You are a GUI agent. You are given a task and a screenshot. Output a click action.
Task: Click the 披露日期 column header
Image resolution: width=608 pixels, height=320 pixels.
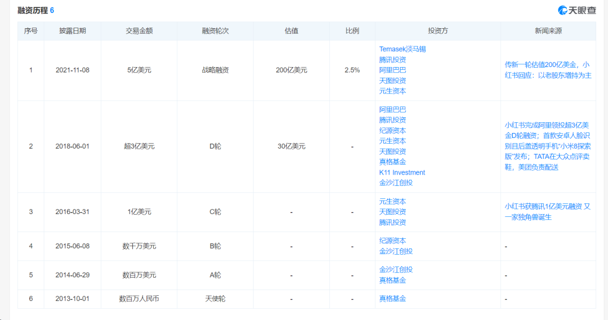coord(73,31)
